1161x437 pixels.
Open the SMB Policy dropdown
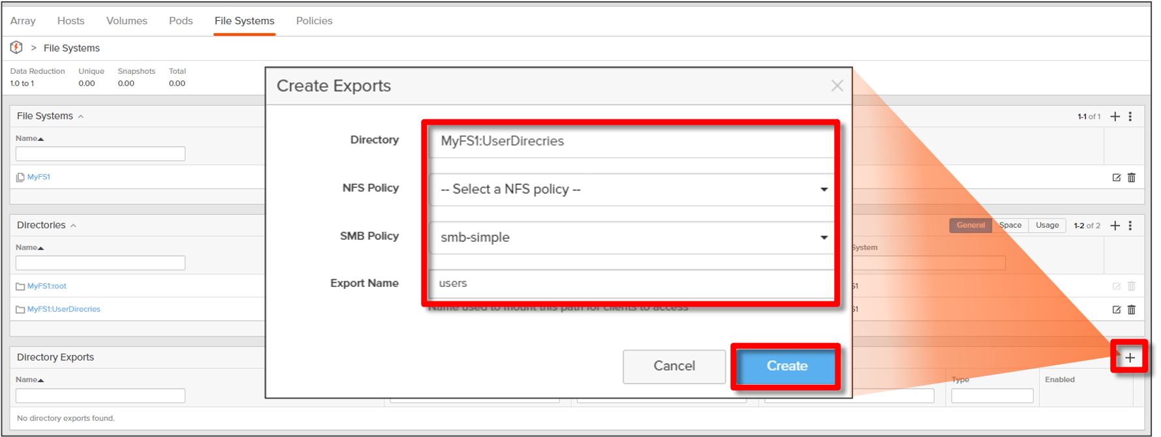coord(631,237)
